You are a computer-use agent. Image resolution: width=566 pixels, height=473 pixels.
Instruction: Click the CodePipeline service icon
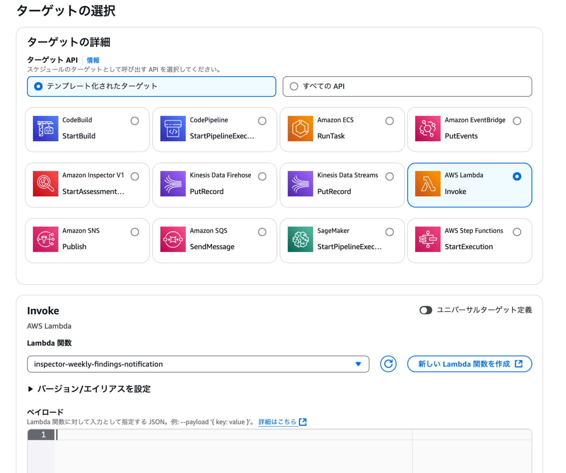pos(173,128)
